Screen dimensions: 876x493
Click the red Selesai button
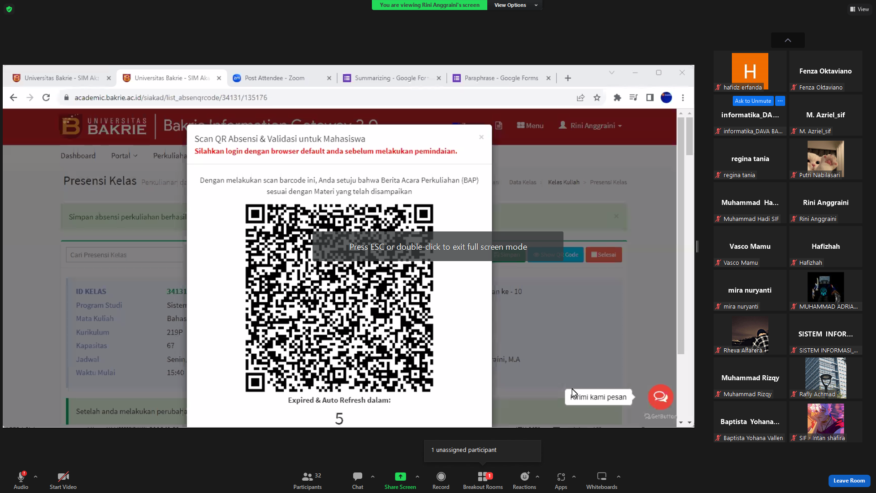click(x=604, y=255)
